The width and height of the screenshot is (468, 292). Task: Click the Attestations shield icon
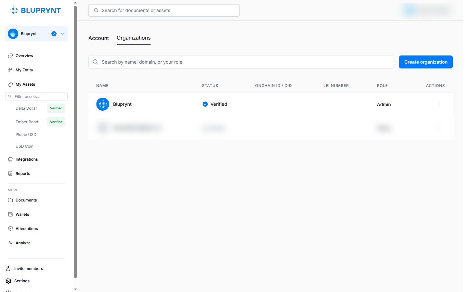pos(10,229)
